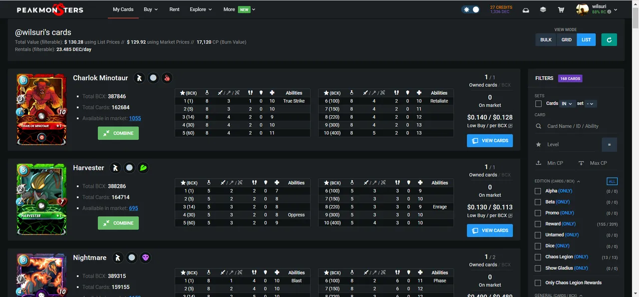Viewport: 639px width, 297px height.
Task: Open the card stack icon in header
Action: (x=543, y=10)
